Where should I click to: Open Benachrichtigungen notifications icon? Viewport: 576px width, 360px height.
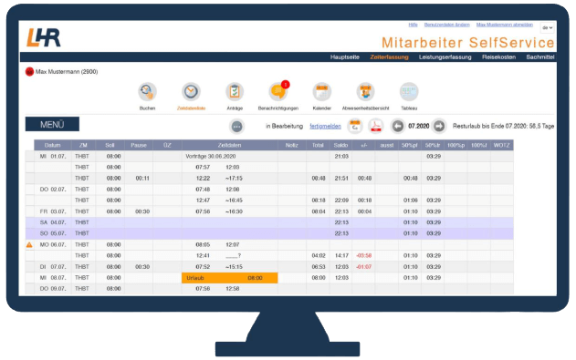click(x=278, y=92)
